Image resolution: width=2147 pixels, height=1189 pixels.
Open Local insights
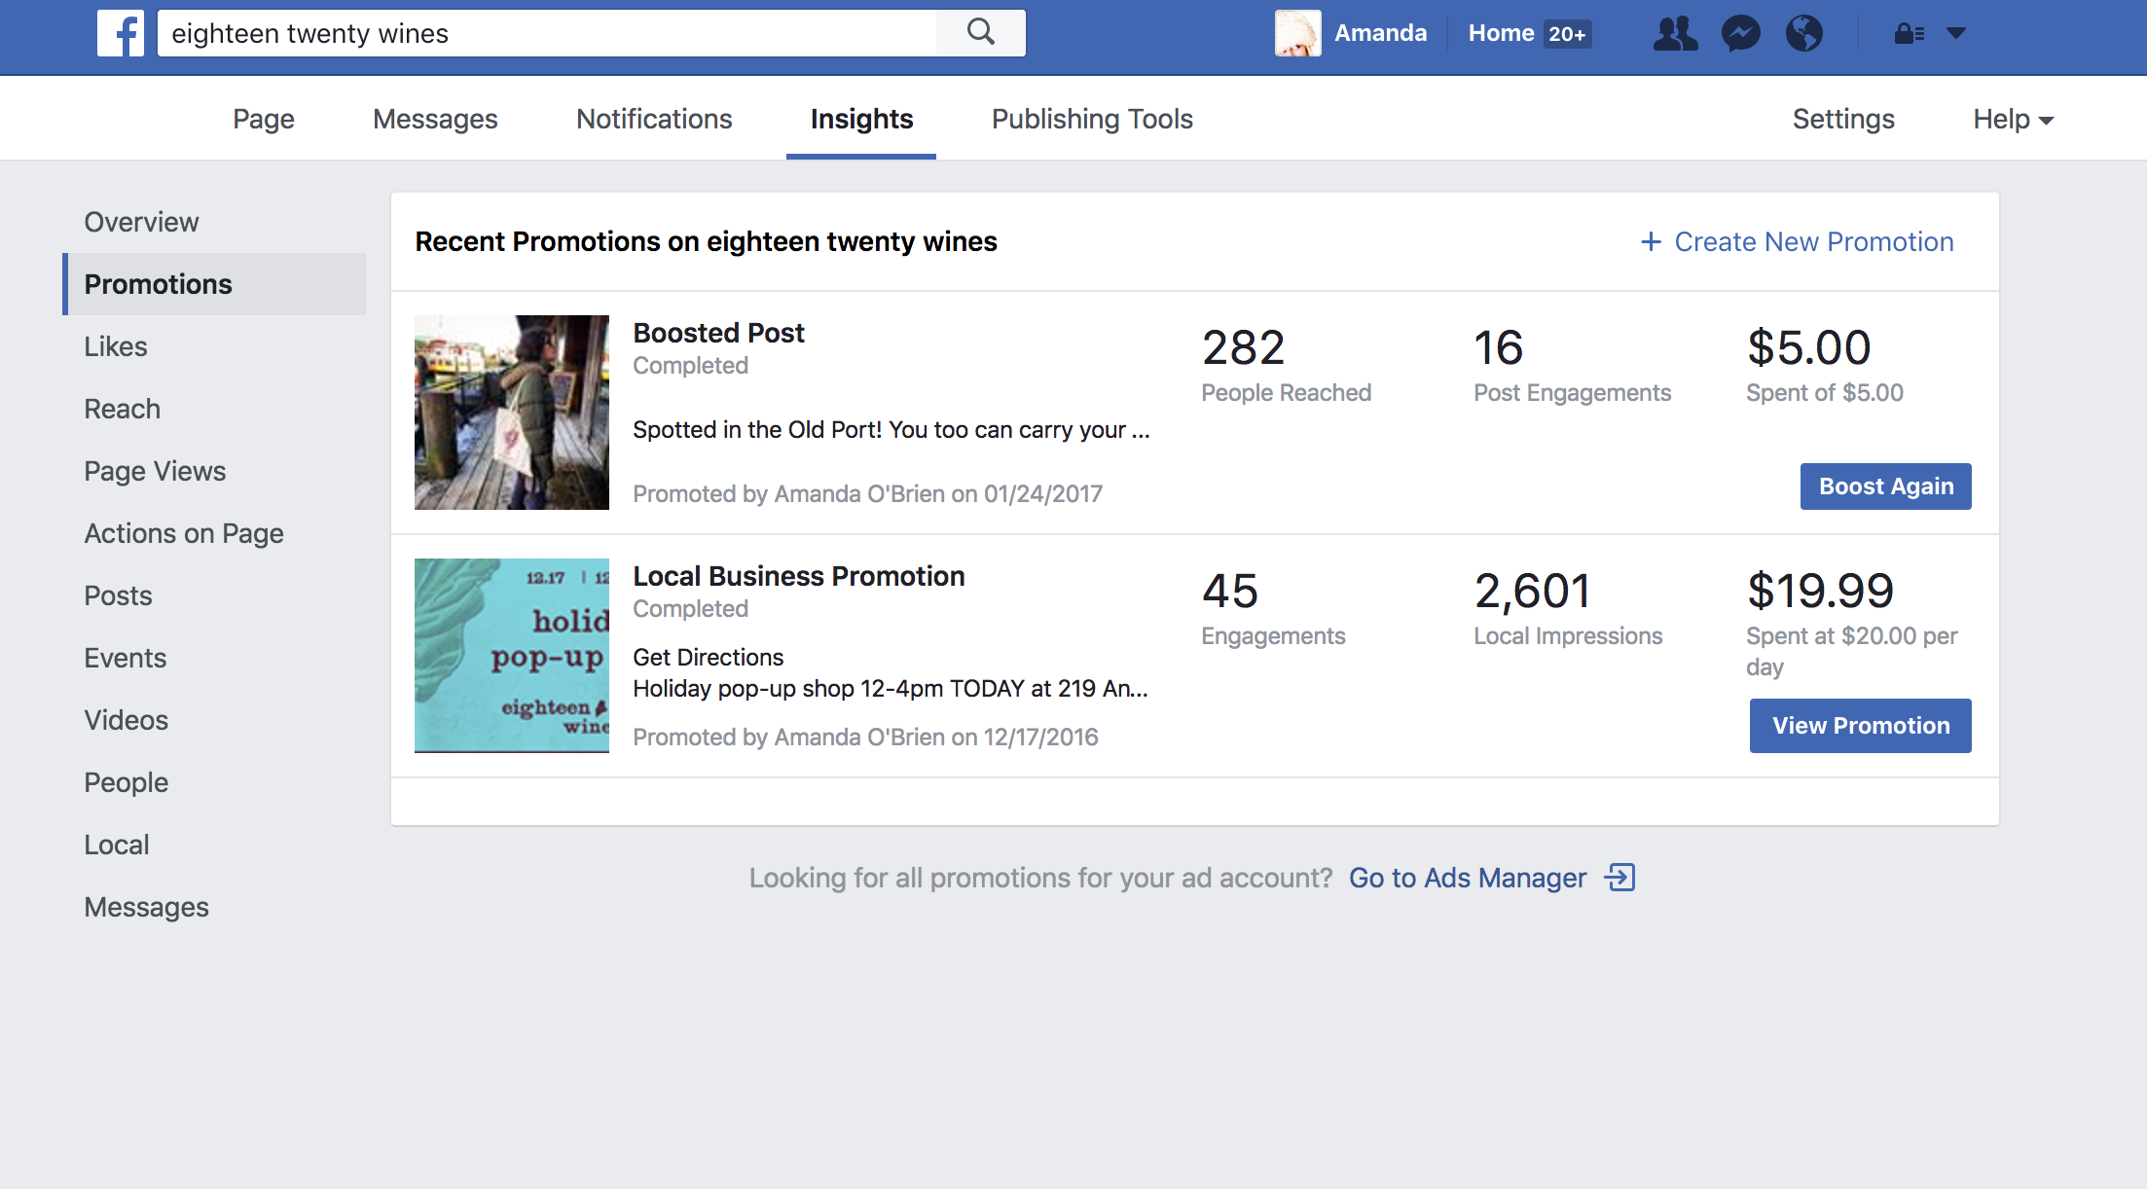pos(117,845)
